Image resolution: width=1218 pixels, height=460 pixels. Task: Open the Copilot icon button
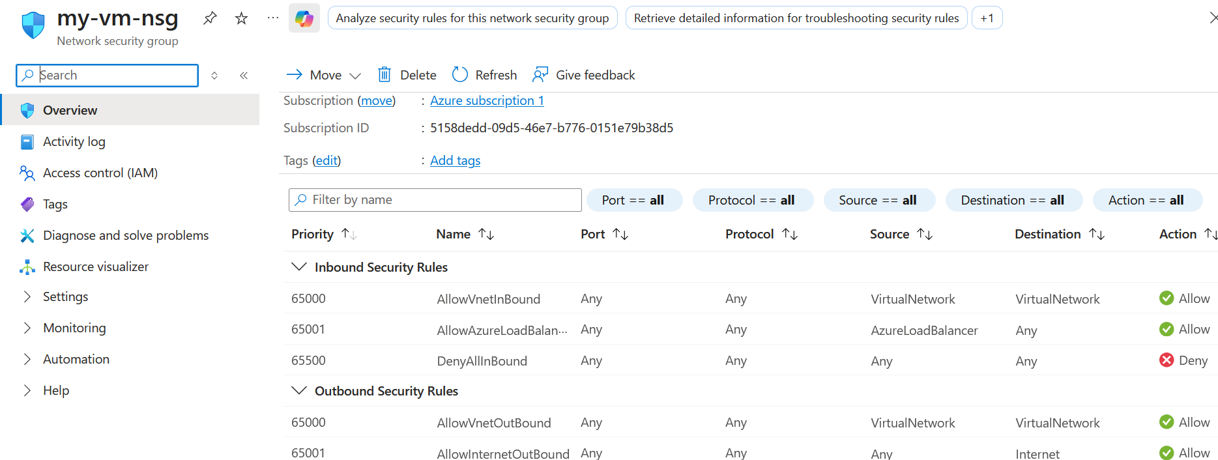[x=304, y=18]
